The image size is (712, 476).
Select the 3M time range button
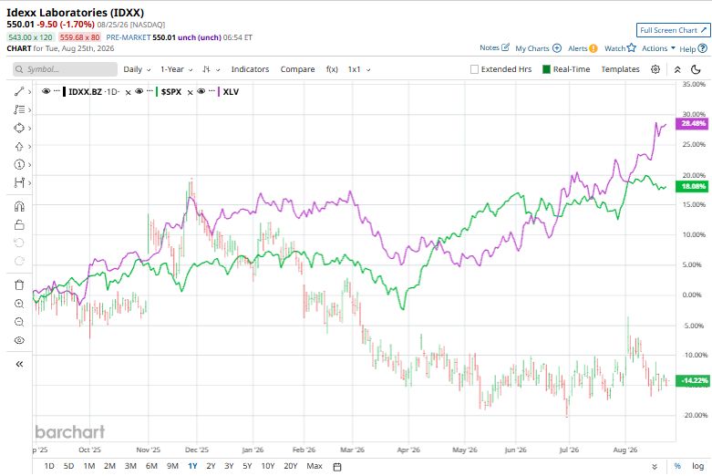click(x=130, y=466)
